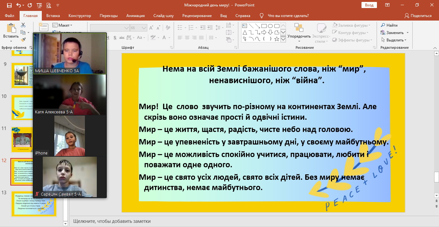Toggle numbered list formatting

[x=192, y=28]
